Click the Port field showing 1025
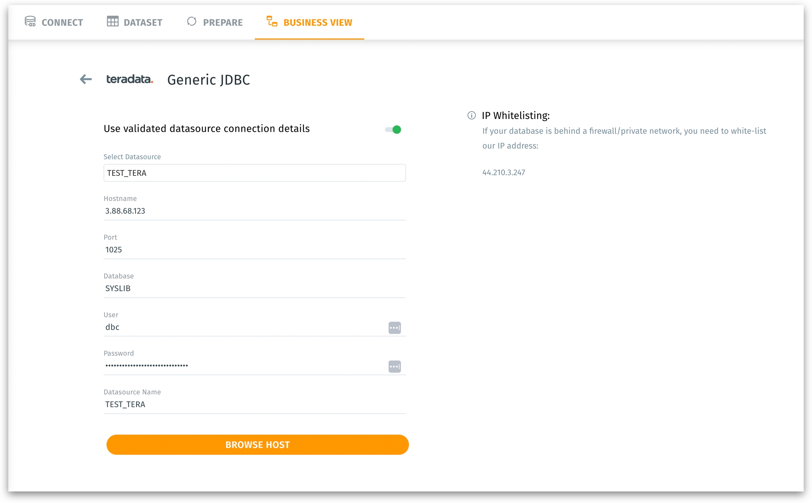 pyautogui.click(x=254, y=250)
